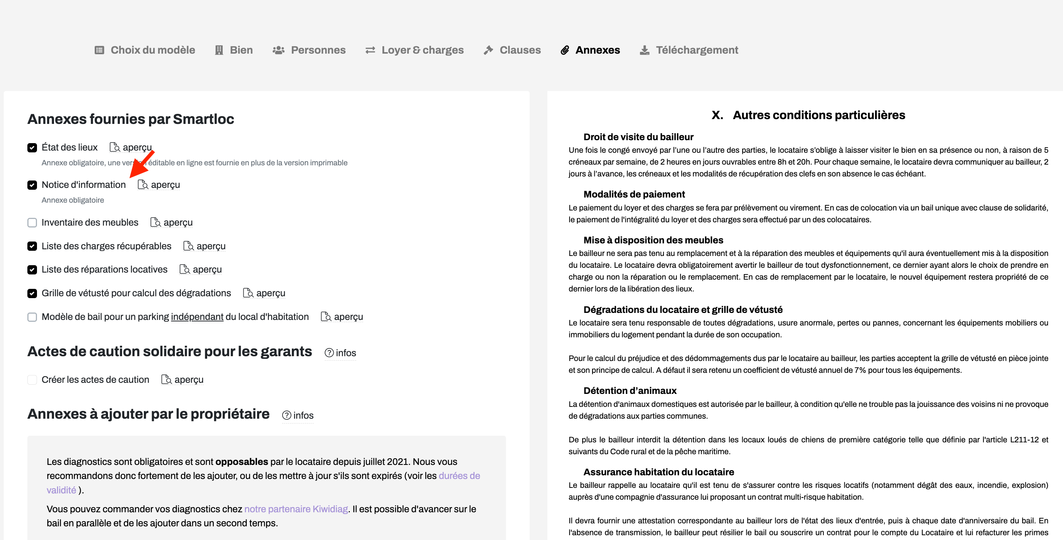This screenshot has height=540, width=1063.
Task: Click the list icon beside Choix du modèle
Action: click(x=99, y=50)
